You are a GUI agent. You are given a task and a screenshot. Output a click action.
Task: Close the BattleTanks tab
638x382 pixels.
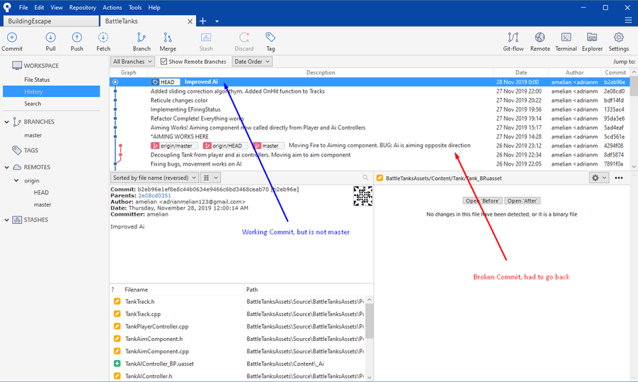(190, 21)
